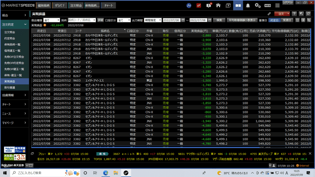Screen dimensions: 315x177
Task: Open the help question mark icon
Action: pos(294,14)
